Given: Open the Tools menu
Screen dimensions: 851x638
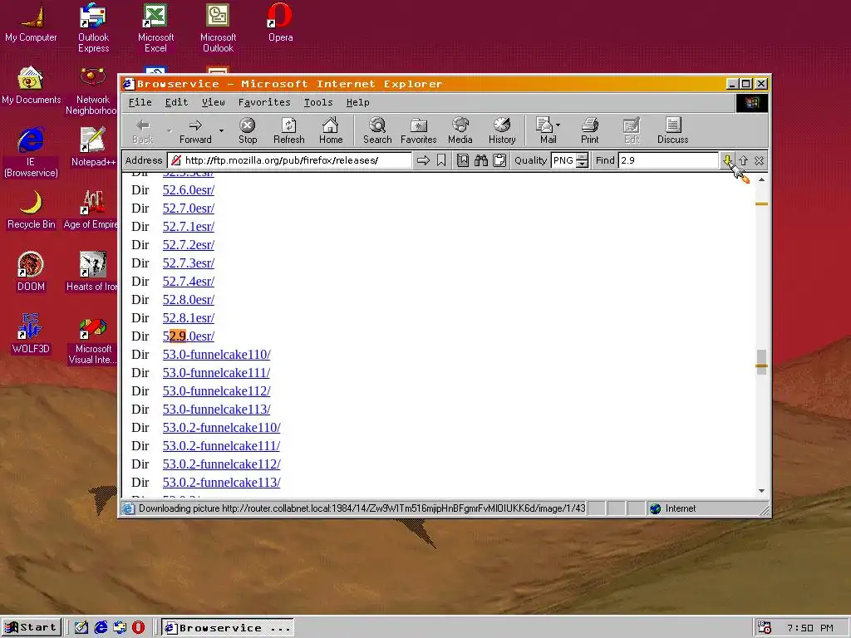Looking at the screenshot, I should coord(318,102).
